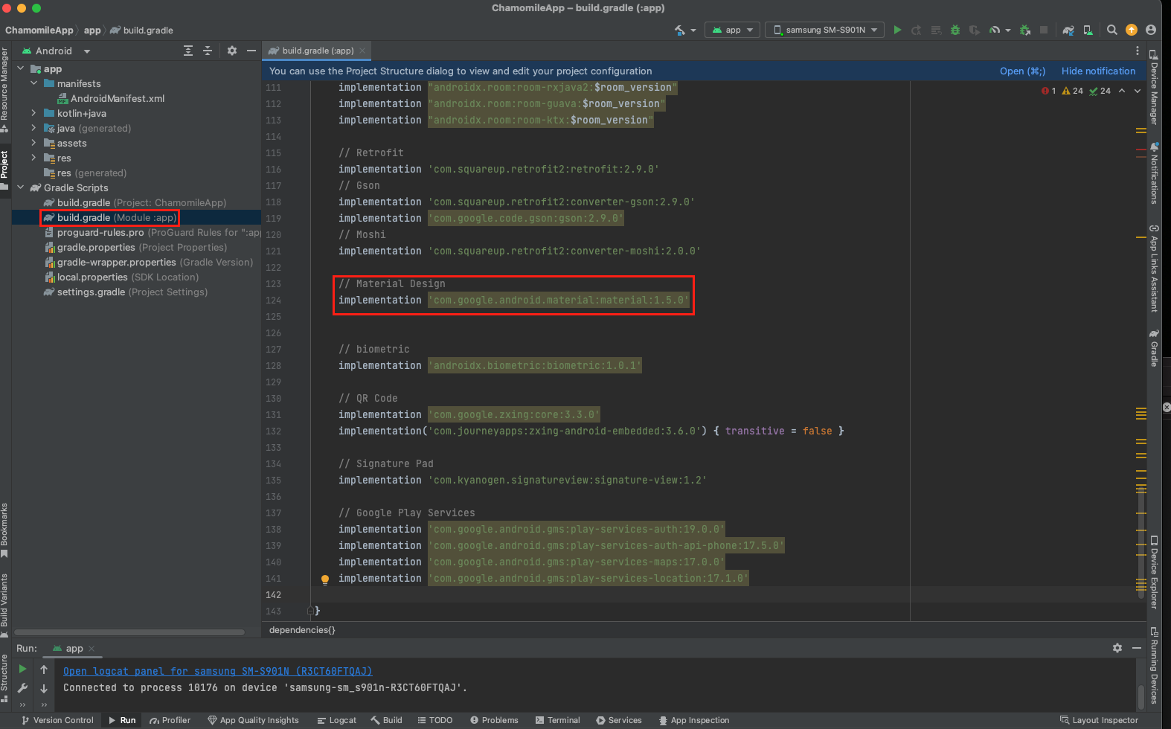Select local.properties (SDK Location) file
Screen dimensions: 1171x729
click(121, 277)
